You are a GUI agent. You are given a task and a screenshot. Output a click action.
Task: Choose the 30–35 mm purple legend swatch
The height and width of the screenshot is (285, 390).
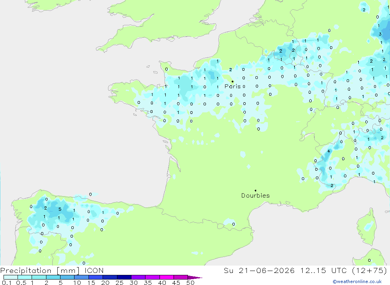click(138, 277)
